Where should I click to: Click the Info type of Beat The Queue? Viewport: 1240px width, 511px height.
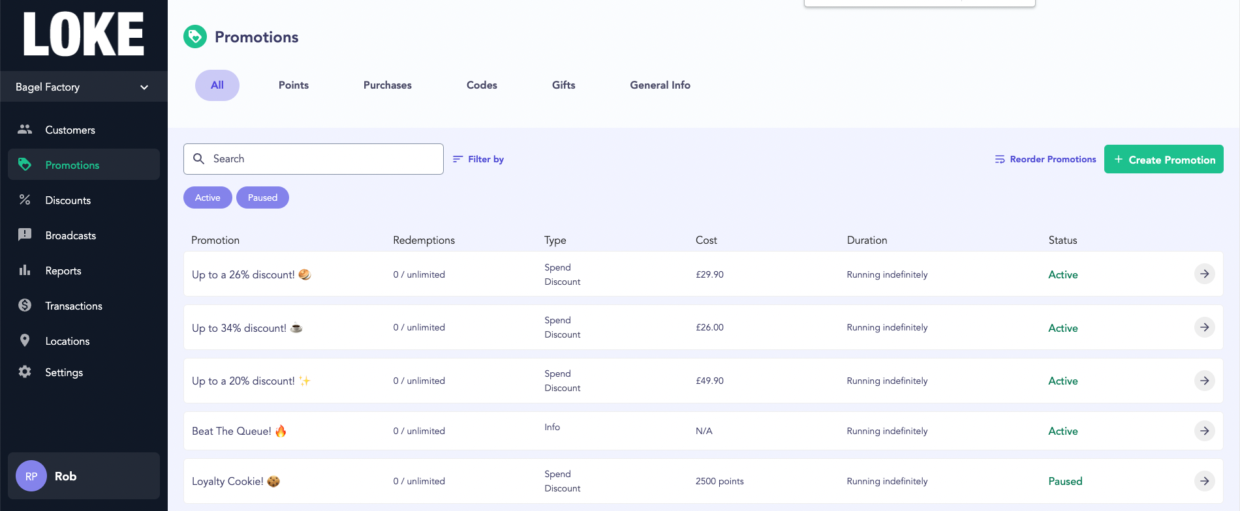click(552, 427)
